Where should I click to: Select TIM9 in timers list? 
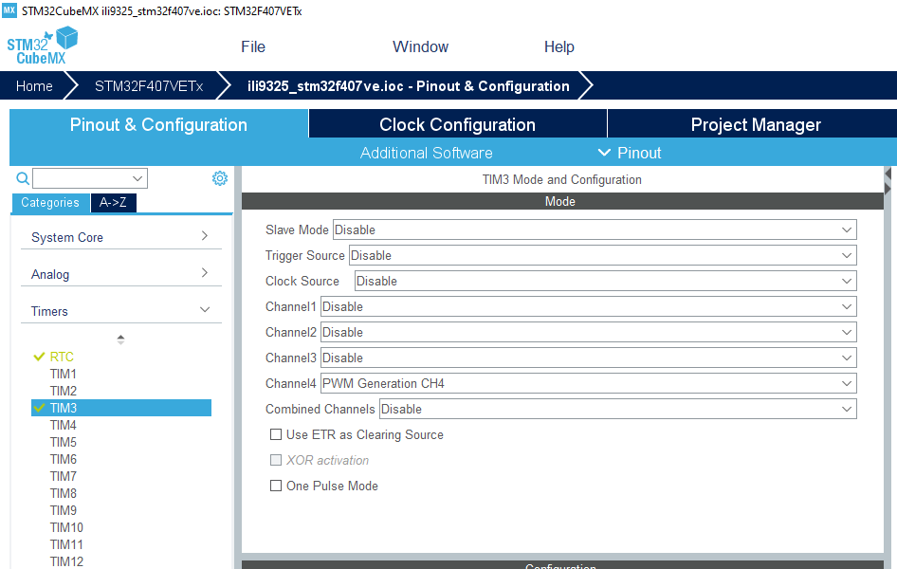pos(63,510)
